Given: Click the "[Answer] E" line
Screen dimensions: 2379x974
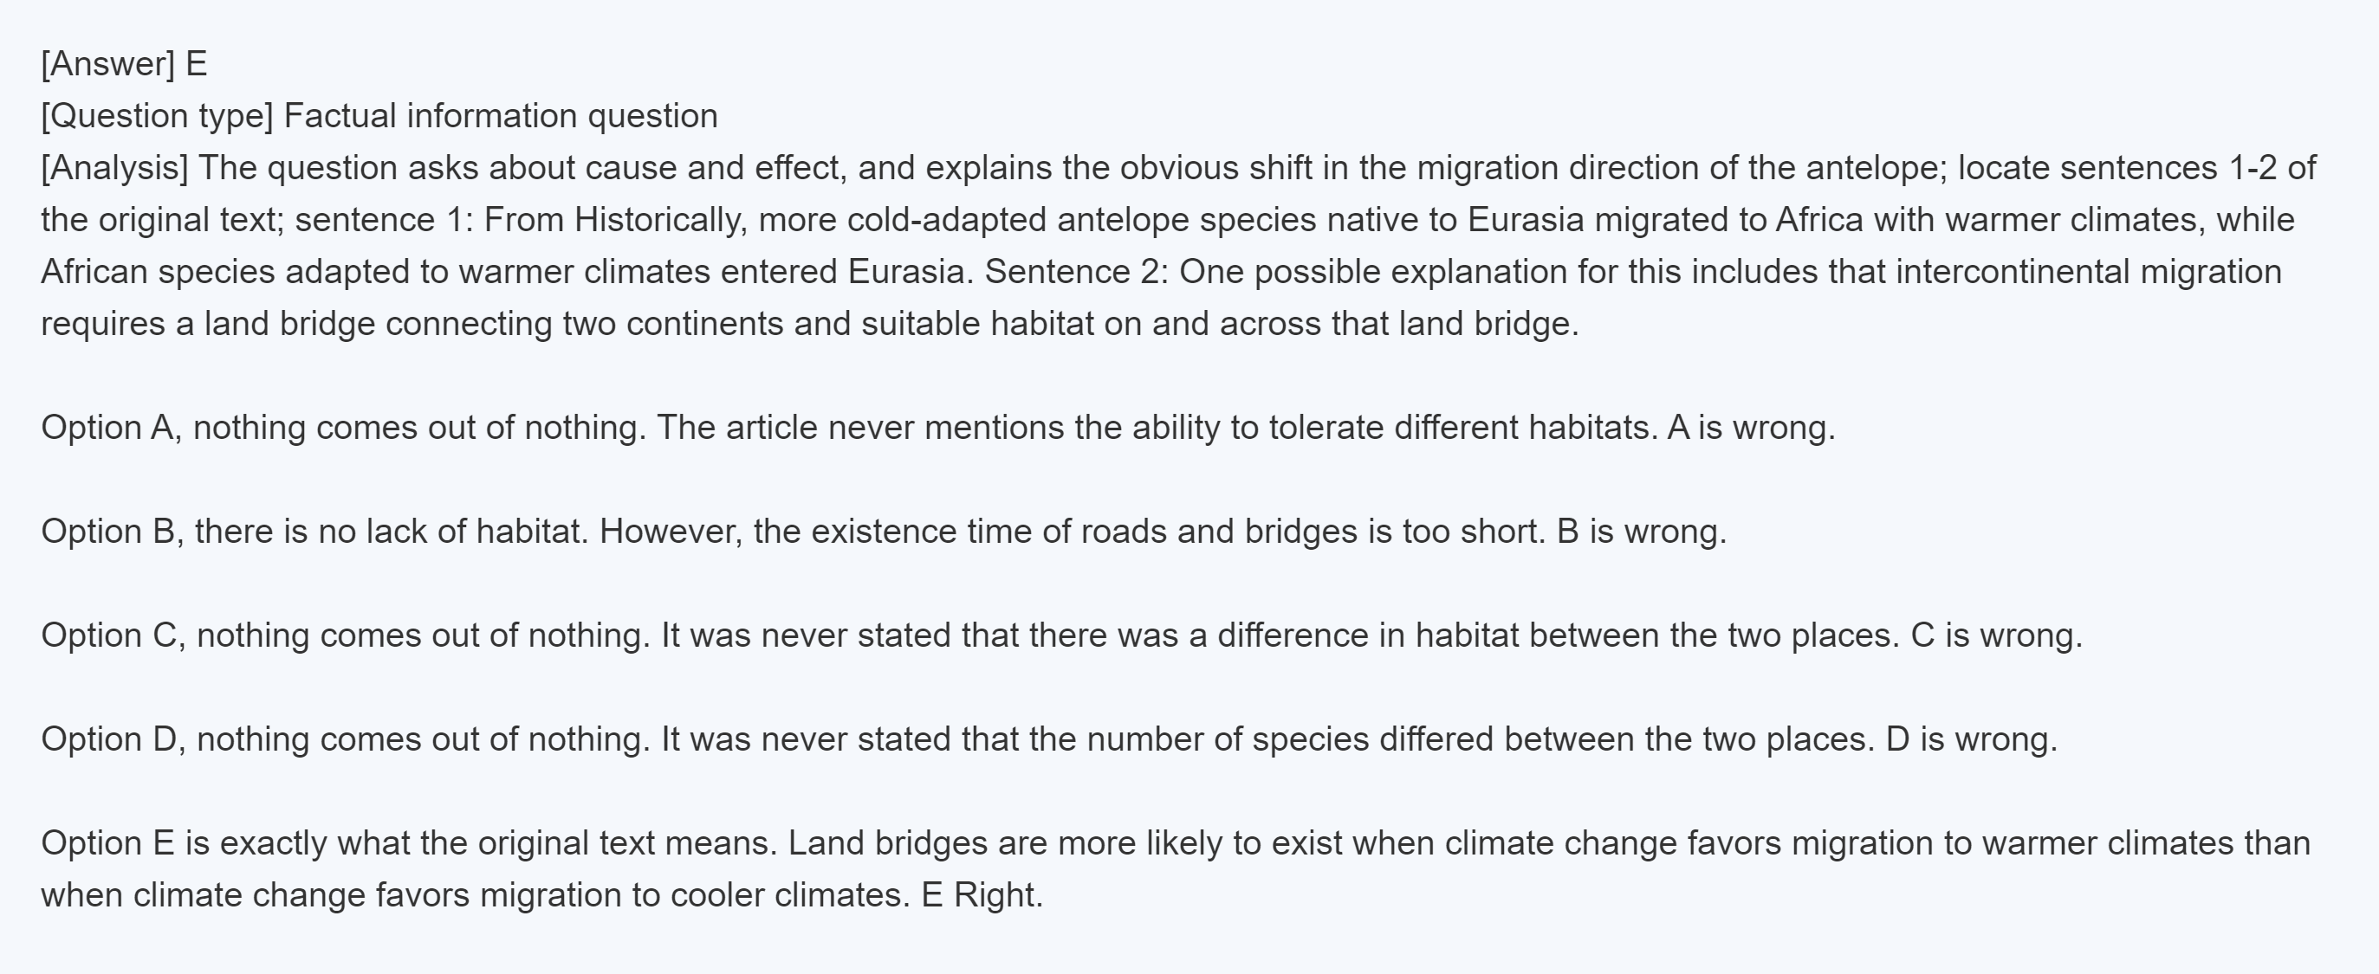Looking at the screenshot, I should tap(124, 65).
